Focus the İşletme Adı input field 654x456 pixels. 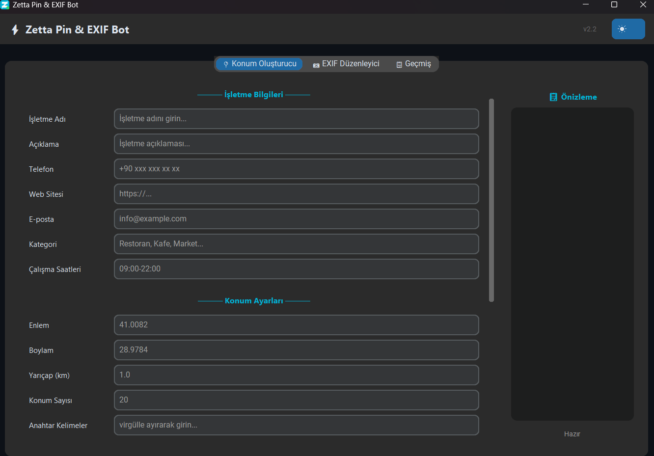coord(297,119)
